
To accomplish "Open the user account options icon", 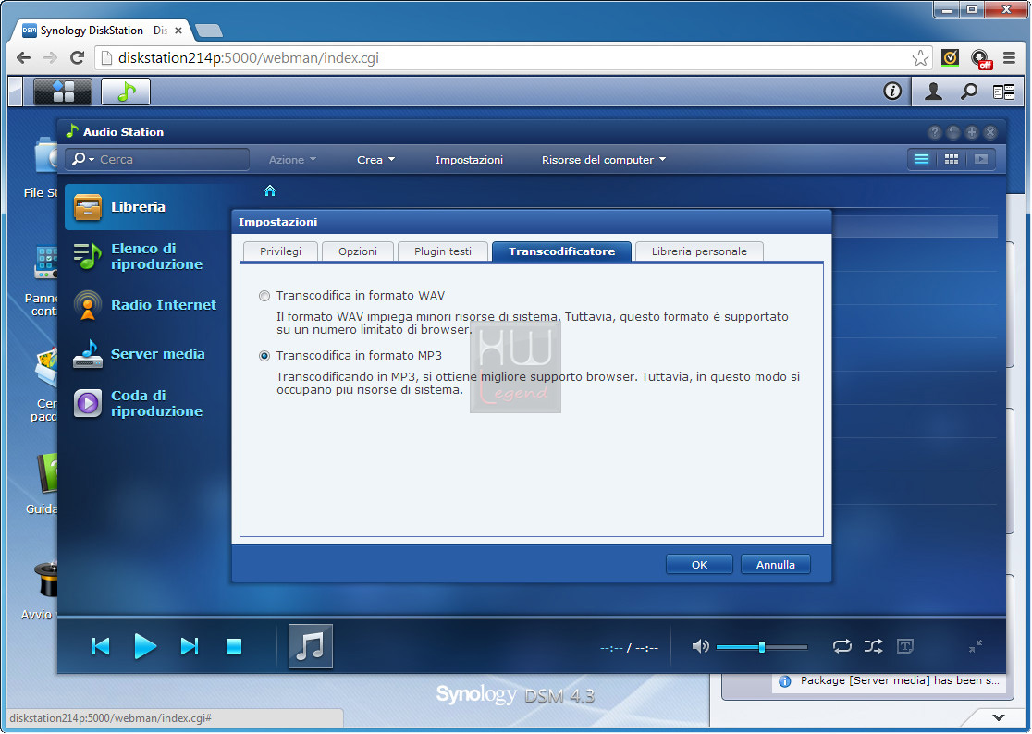I will 933,92.
